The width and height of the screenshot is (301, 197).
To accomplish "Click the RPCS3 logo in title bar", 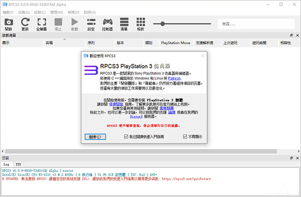I will click(x=5, y=5).
